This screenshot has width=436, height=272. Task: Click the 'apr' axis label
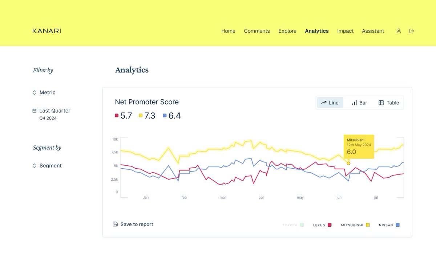(x=261, y=198)
